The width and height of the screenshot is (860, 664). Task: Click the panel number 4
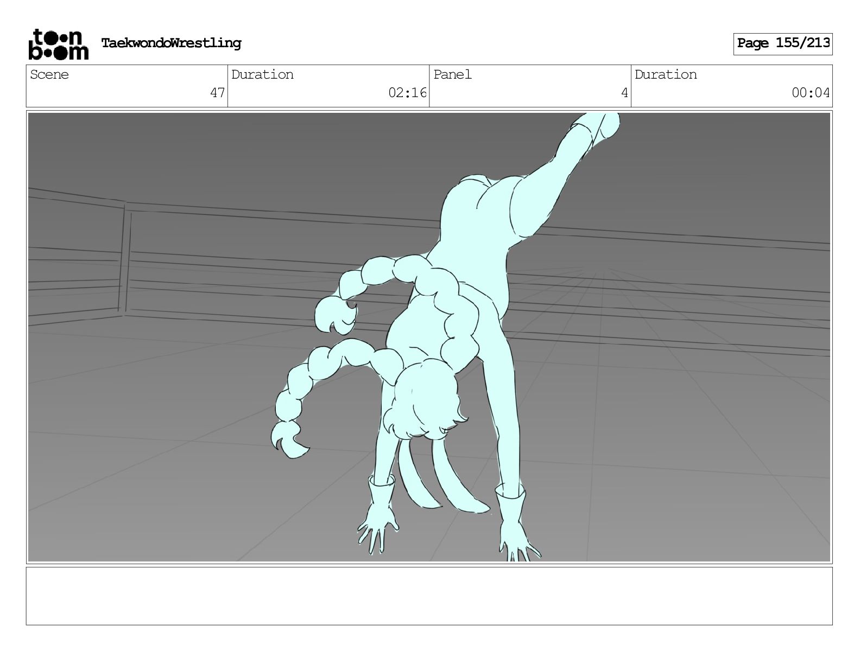pos(624,93)
